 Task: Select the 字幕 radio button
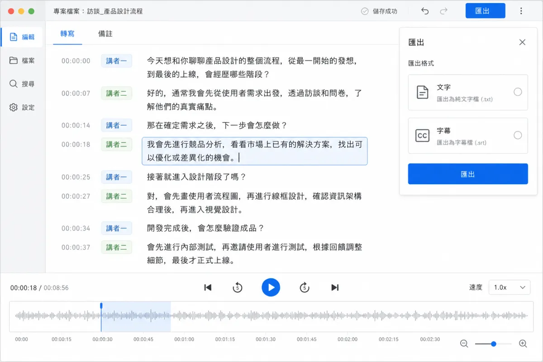(518, 135)
